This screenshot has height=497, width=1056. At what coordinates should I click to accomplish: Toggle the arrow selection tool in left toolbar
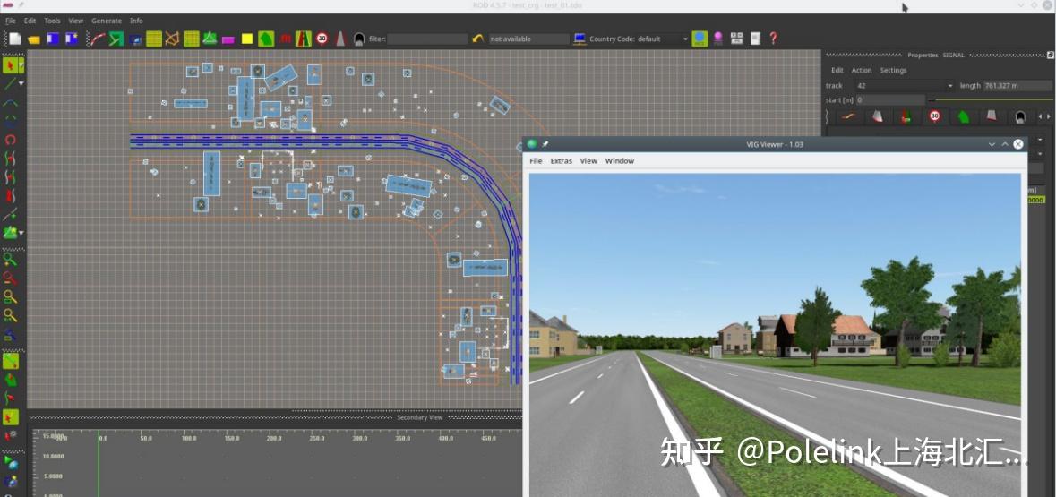[x=11, y=65]
